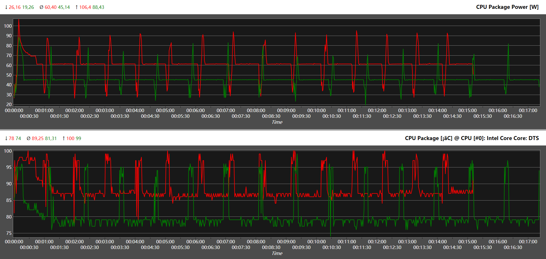Click the Time axis label below the temperature chart
This screenshot has width=546, height=259.
[277, 253]
